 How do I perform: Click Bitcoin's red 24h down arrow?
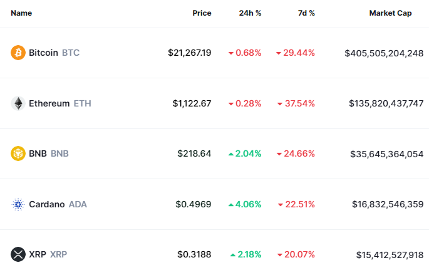[231, 53]
